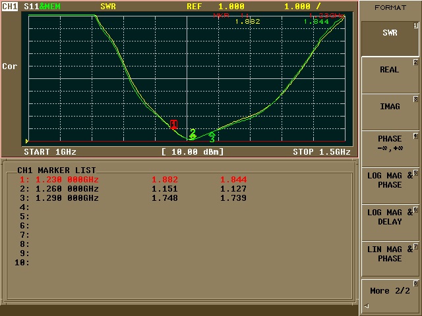Click the STOP 1.5GHz label
The height and width of the screenshot is (316, 422).
pyautogui.click(x=322, y=152)
